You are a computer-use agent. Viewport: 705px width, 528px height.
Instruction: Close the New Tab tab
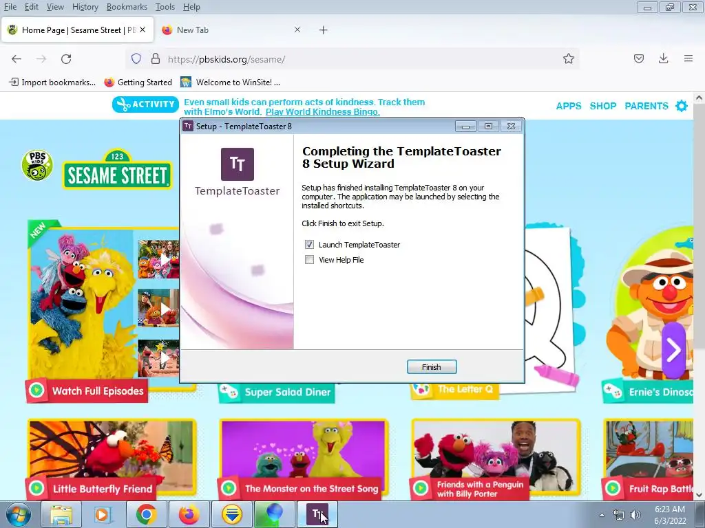(x=297, y=30)
